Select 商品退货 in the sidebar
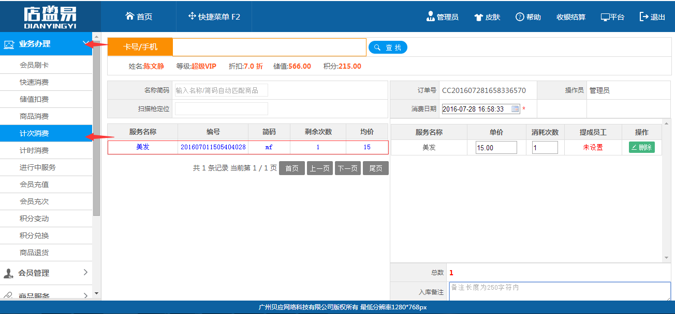 tap(46, 253)
